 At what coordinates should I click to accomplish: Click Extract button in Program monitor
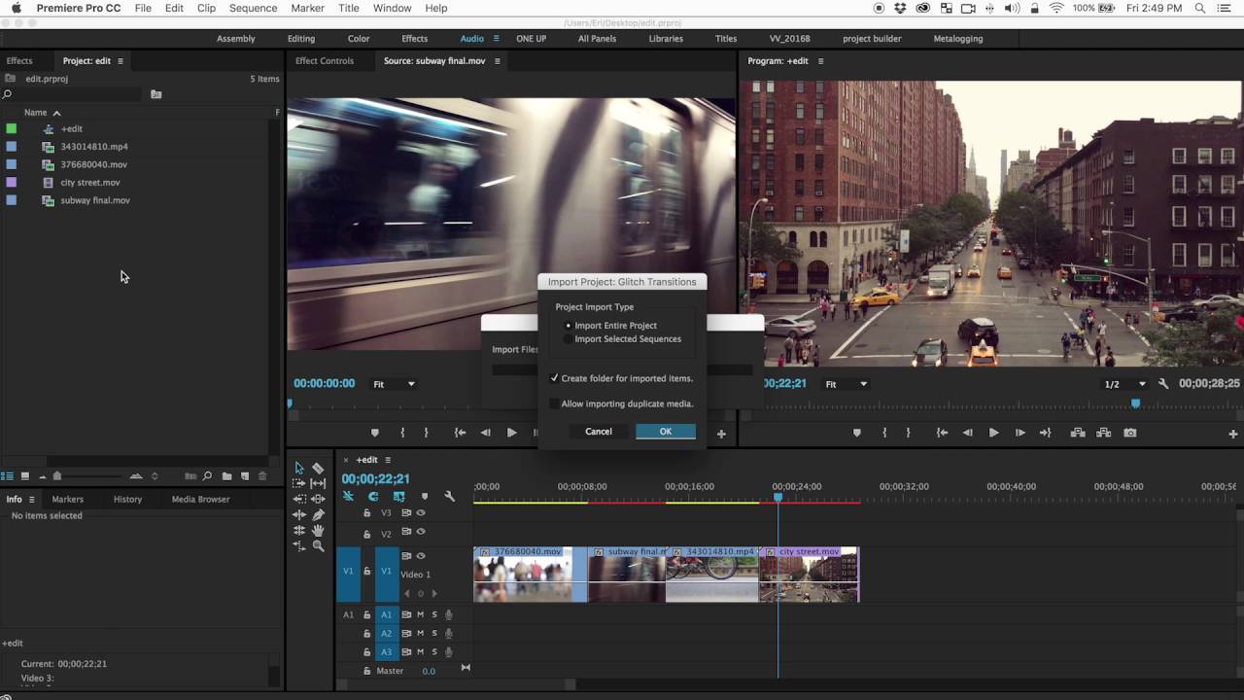point(1104,433)
